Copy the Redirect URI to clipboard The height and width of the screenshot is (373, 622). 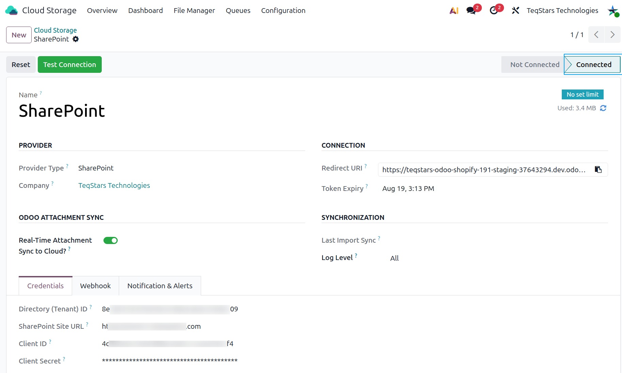click(598, 169)
